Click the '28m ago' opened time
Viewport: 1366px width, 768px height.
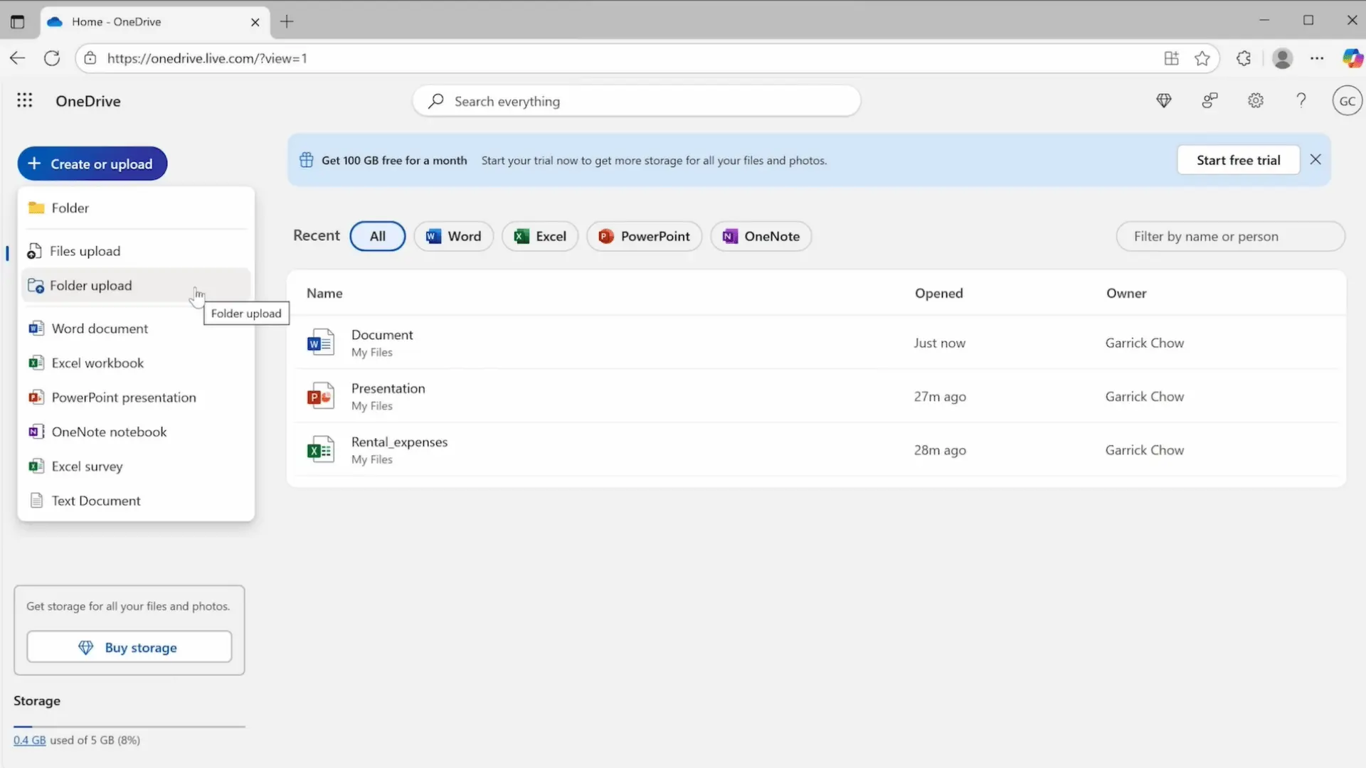tap(940, 450)
